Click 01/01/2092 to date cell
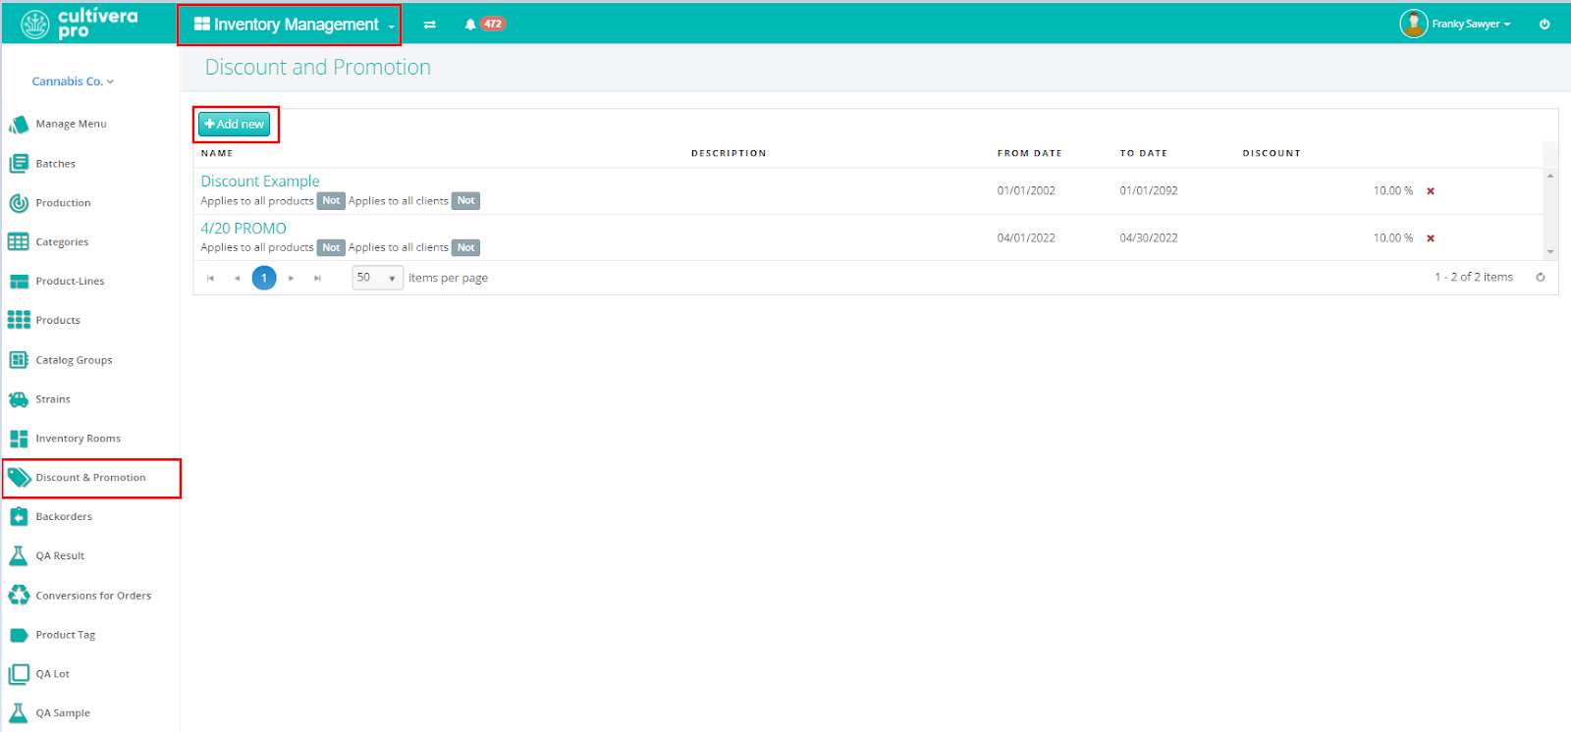Screen dimensions: 1571x732 1149,191
